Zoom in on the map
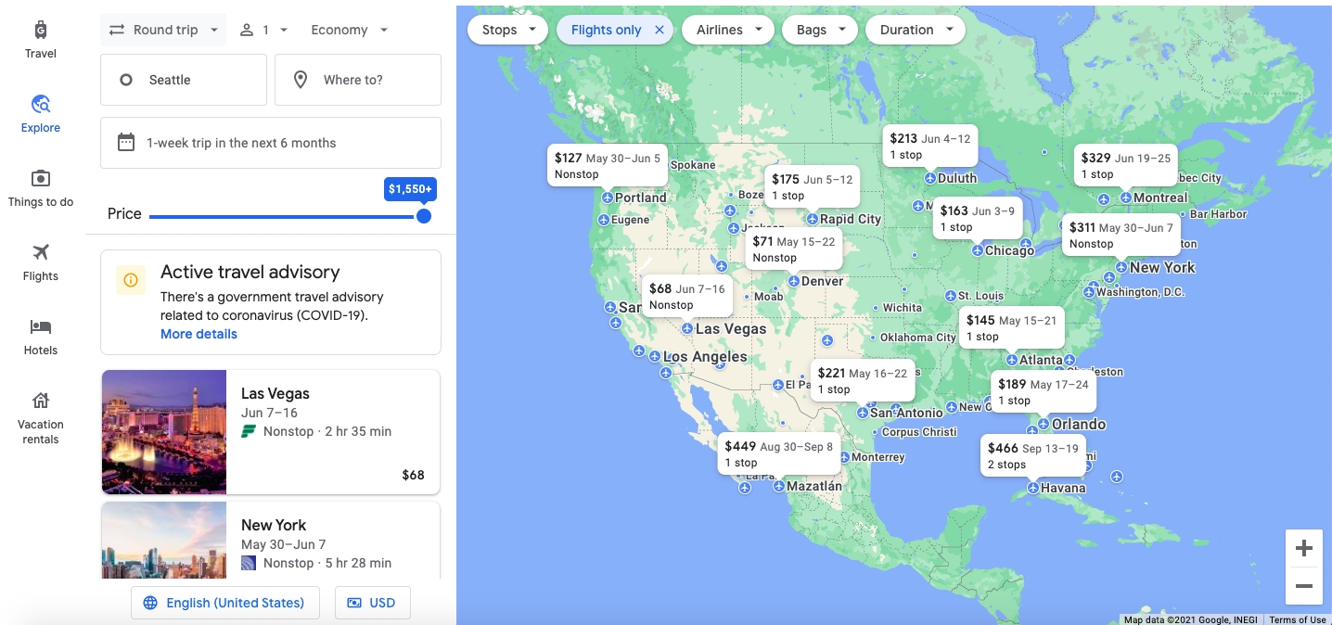The height and width of the screenshot is (625, 1332). [x=1303, y=548]
